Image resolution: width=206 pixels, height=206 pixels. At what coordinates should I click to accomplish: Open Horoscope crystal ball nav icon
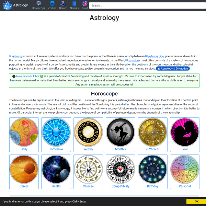(38, 3)
